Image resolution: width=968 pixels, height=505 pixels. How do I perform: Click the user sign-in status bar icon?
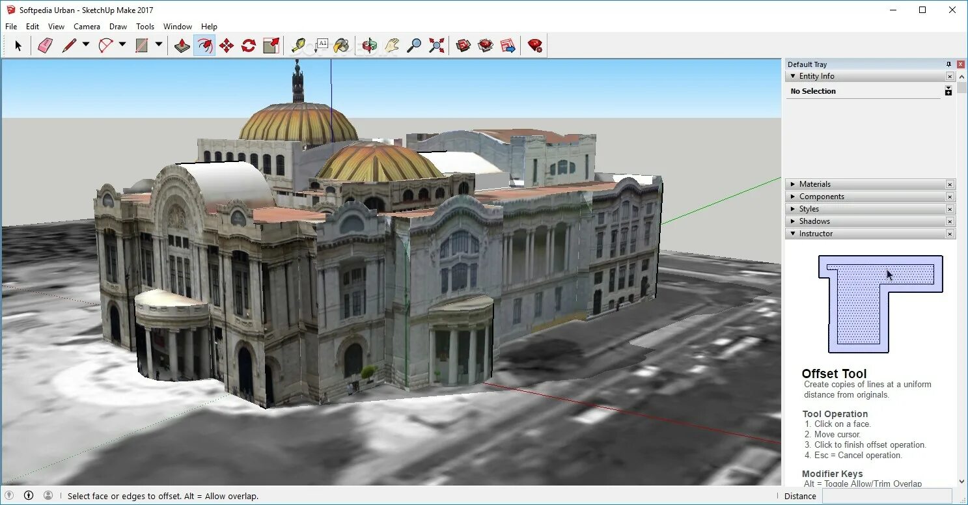point(48,495)
